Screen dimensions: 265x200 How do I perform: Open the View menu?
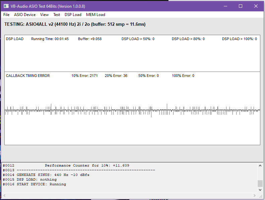tap(44, 15)
